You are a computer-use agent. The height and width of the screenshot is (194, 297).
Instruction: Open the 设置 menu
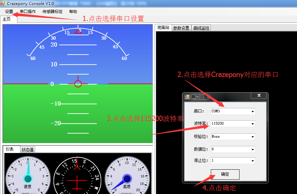(x=9, y=11)
